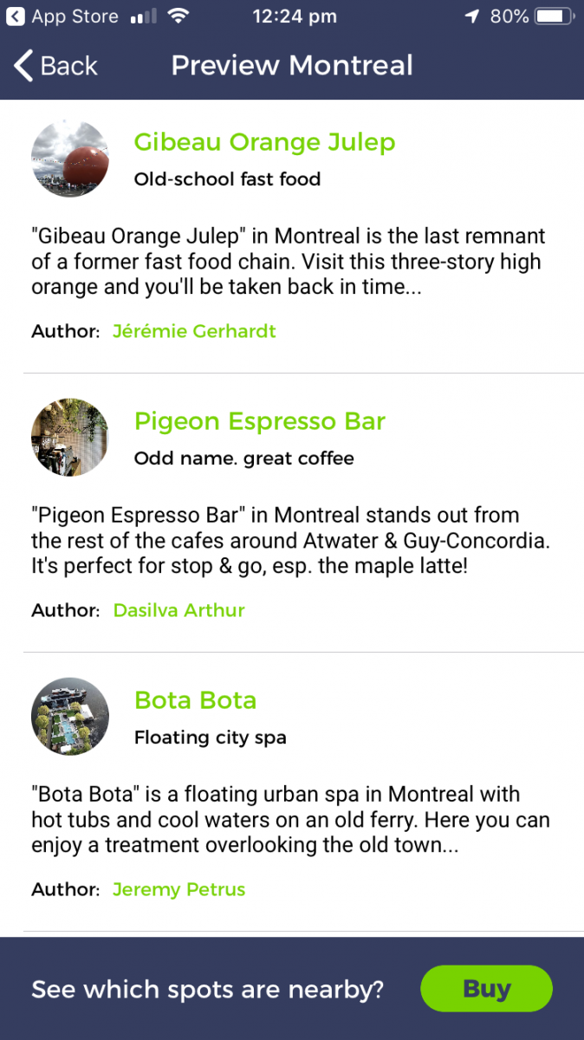Tap the "Old-school fast food" subtitle
The height and width of the screenshot is (1040, 584).
click(227, 179)
